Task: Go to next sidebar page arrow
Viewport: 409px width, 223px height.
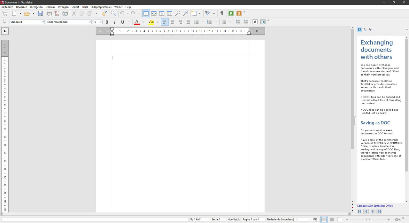Action: [x=373, y=211]
